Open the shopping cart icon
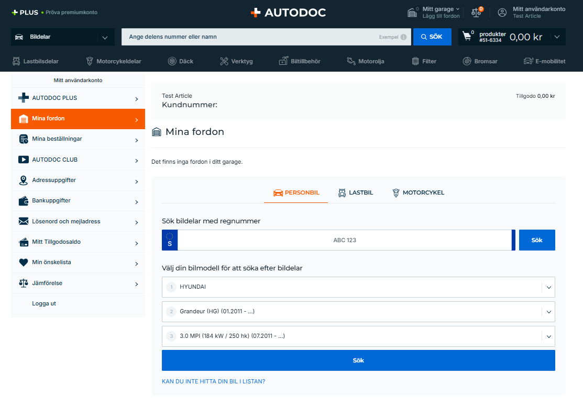Viewport: 583px width, 409px height. point(467,37)
